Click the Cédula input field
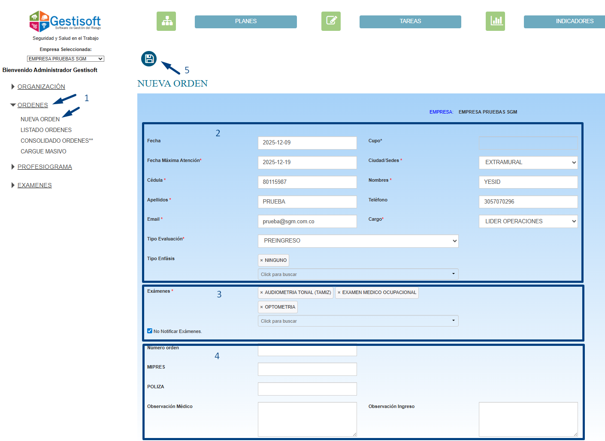605x441 pixels. click(307, 182)
